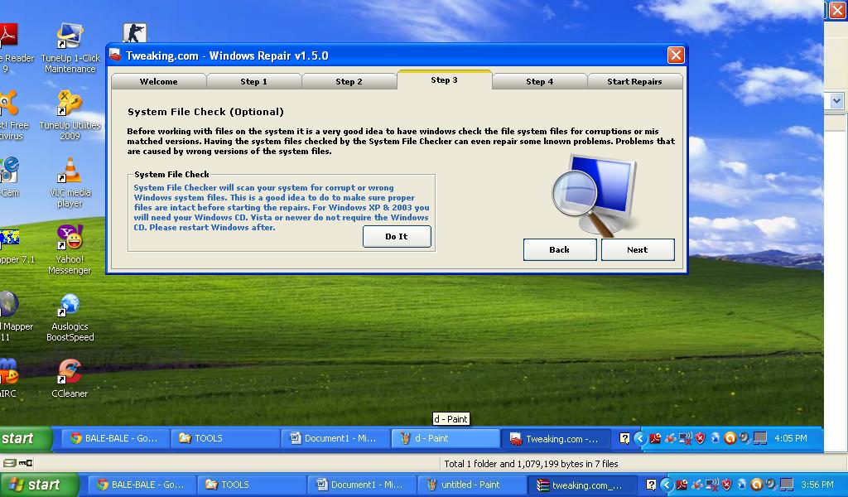Click help question-mark icon beside 4:05 PM clock
The image size is (848, 497).
[624, 438]
